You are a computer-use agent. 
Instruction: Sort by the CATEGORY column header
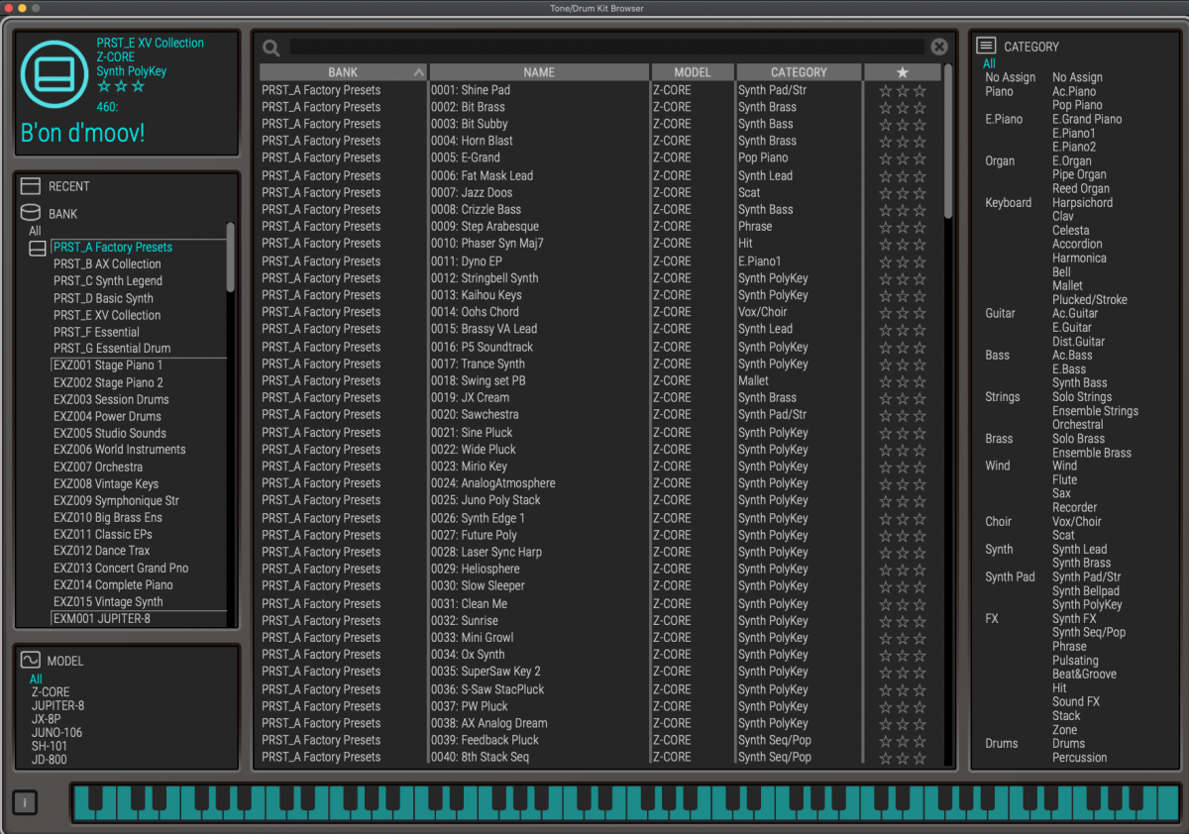(799, 72)
